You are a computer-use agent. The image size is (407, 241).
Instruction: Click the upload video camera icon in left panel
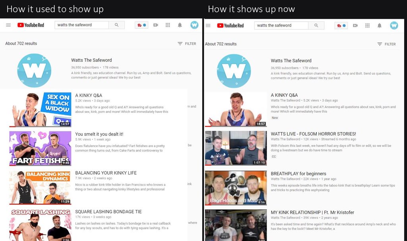(x=156, y=25)
